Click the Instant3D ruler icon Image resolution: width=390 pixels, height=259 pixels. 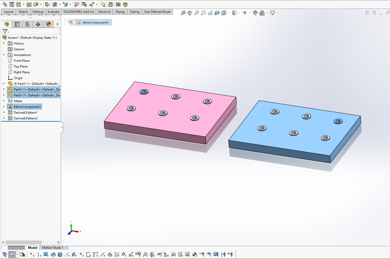tap(103, 4)
